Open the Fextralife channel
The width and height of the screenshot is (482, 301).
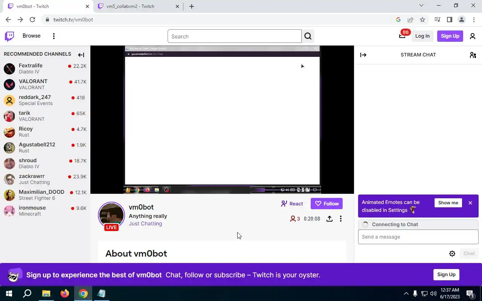(45, 69)
